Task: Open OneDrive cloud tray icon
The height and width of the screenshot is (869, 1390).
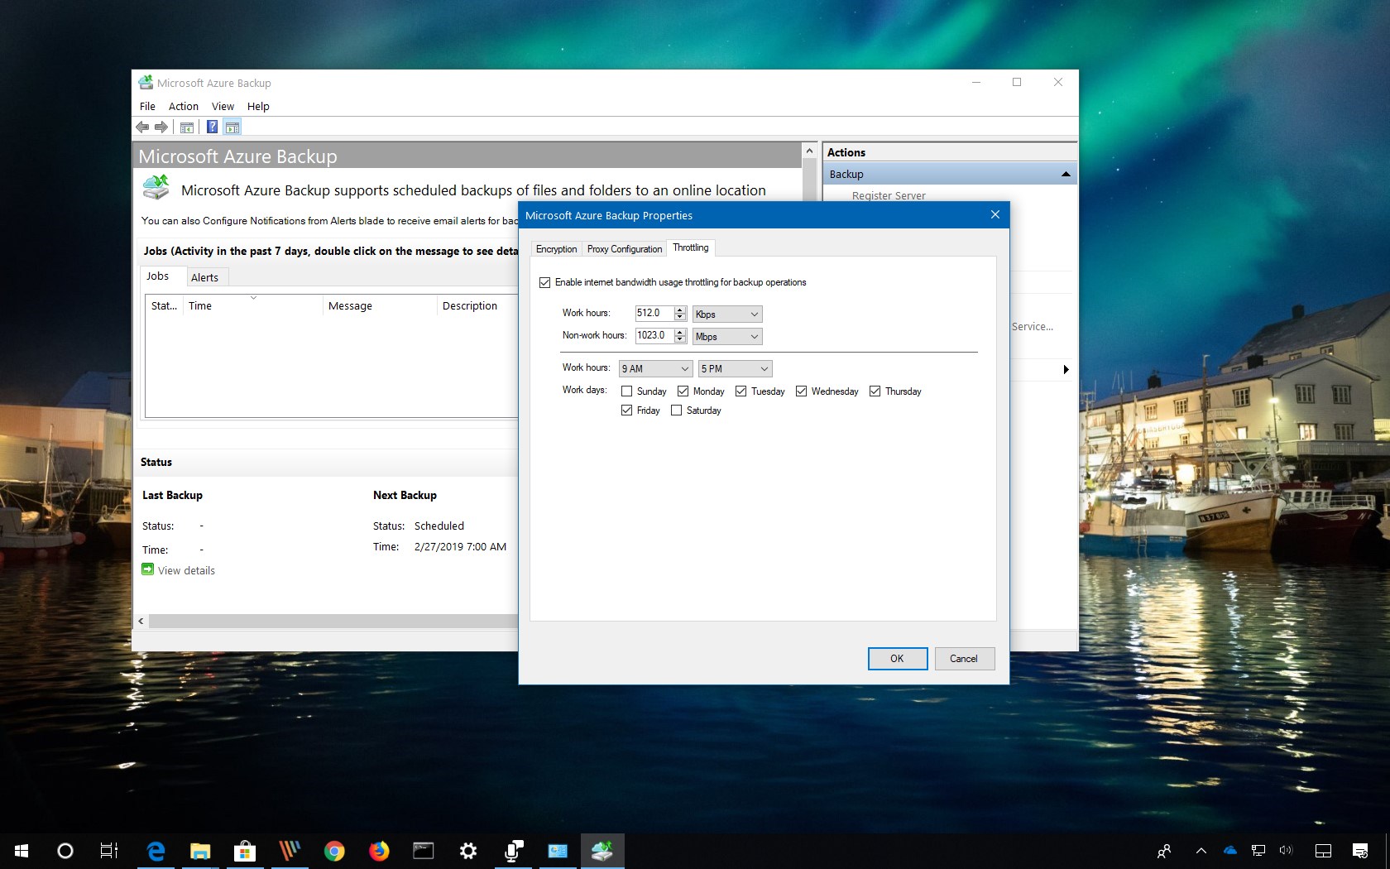Action: [x=1230, y=851]
